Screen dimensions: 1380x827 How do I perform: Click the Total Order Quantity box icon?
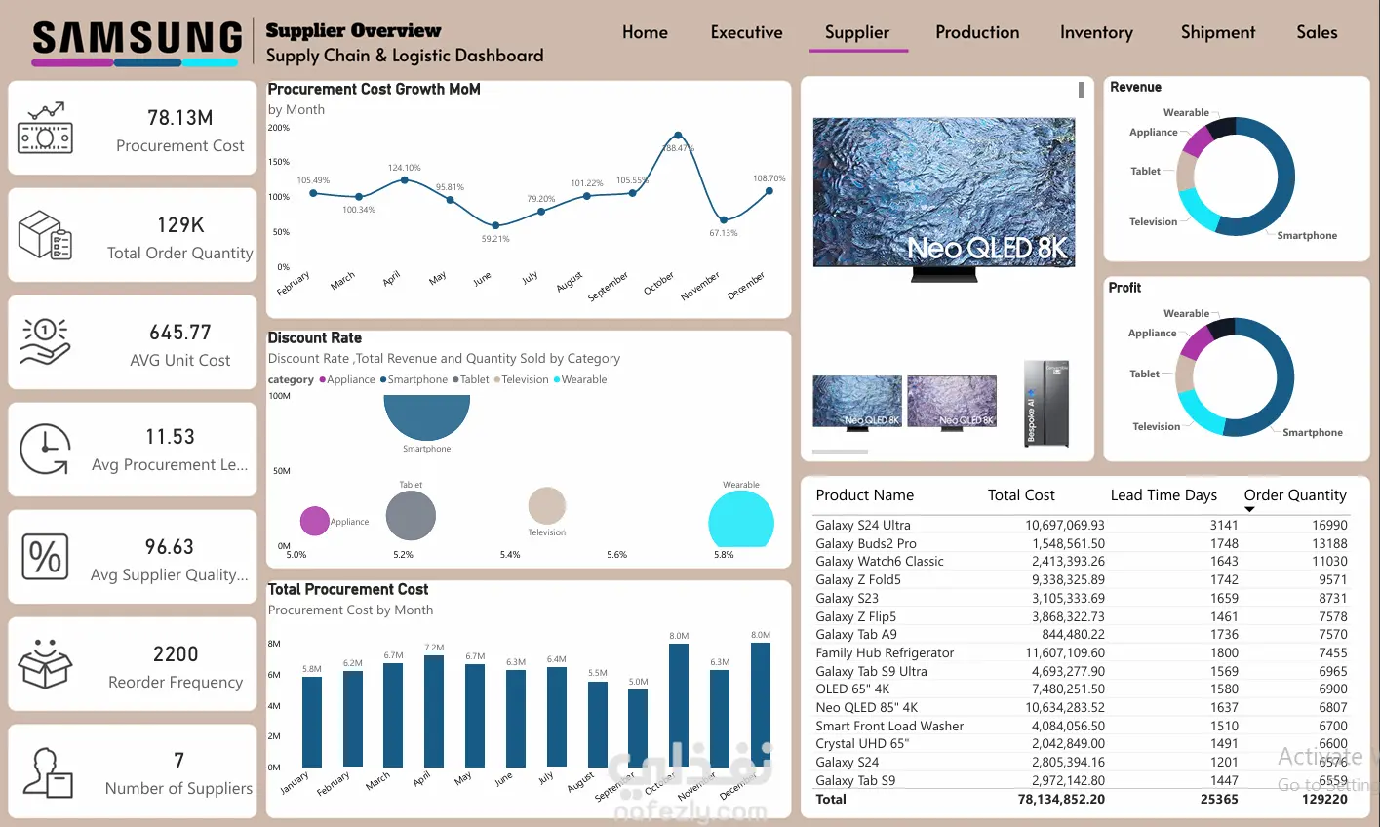[x=45, y=235]
